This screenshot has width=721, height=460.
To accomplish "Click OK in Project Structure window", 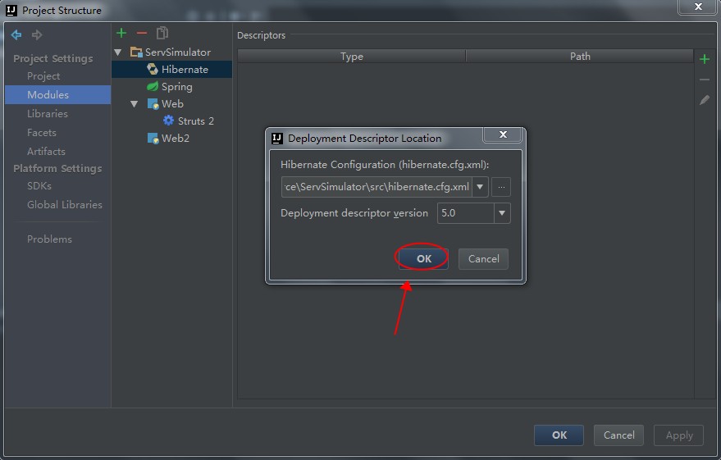I will coord(559,435).
